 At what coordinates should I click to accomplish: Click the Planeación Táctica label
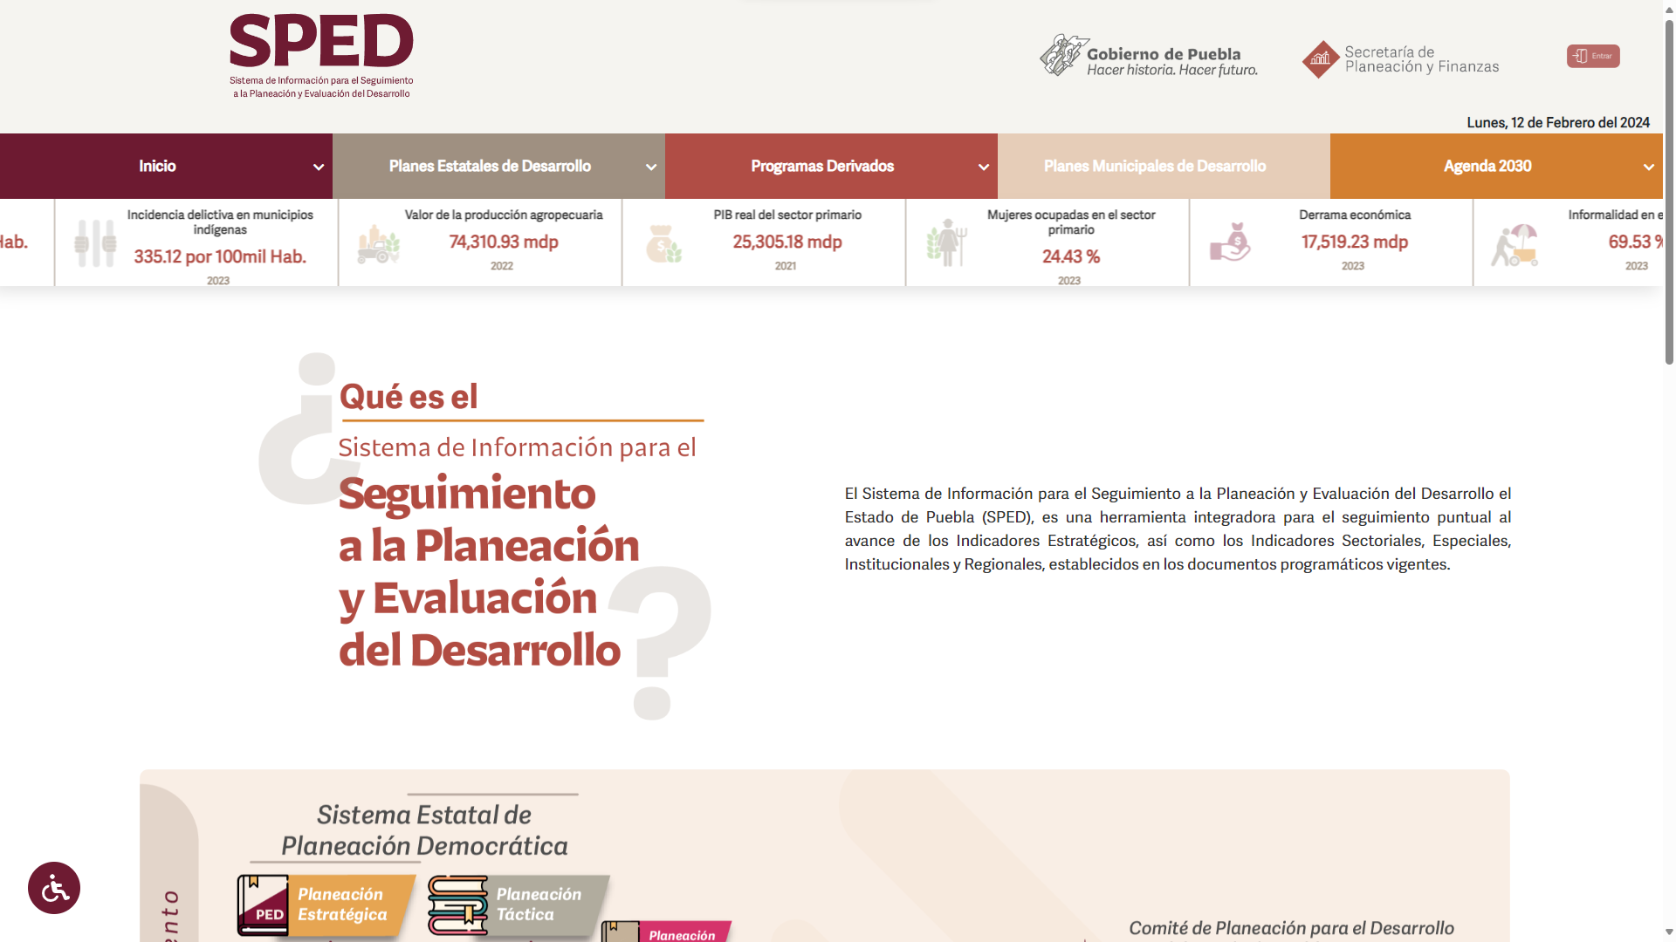coord(539,904)
